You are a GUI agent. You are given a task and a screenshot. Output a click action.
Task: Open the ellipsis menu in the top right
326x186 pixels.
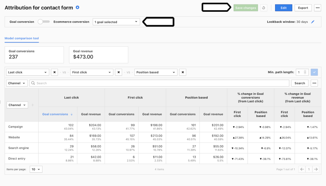[x=317, y=8]
